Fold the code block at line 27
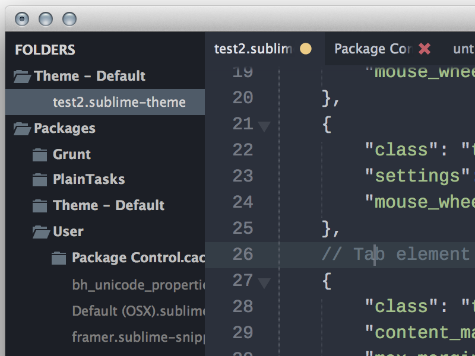Image resolution: width=475 pixels, height=356 pixels. point(264,282)
